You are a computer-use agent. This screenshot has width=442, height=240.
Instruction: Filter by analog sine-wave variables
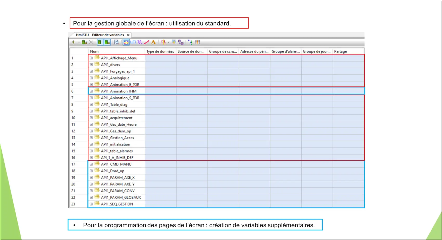(140, 42)
